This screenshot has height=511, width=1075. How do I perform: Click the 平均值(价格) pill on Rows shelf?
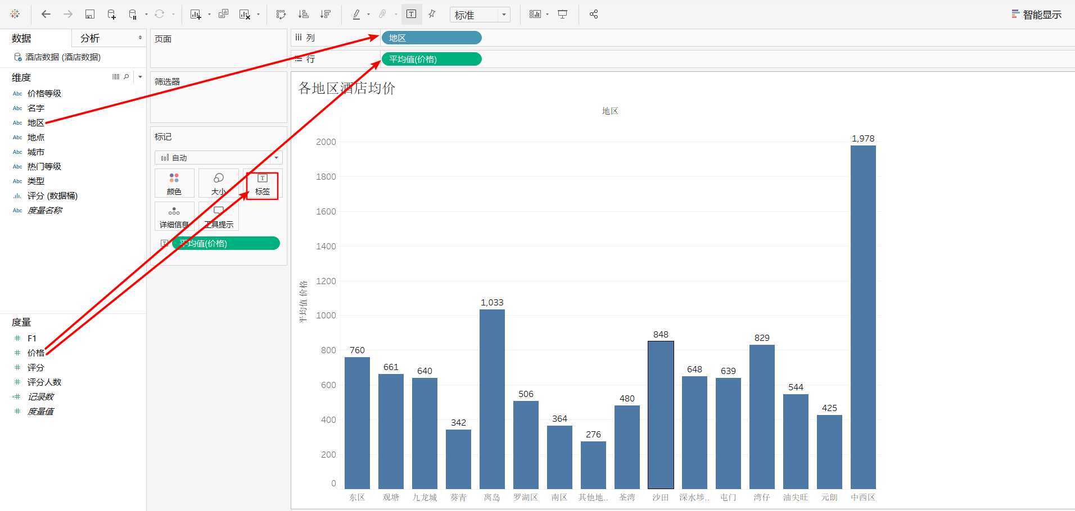tap(431, 59)
